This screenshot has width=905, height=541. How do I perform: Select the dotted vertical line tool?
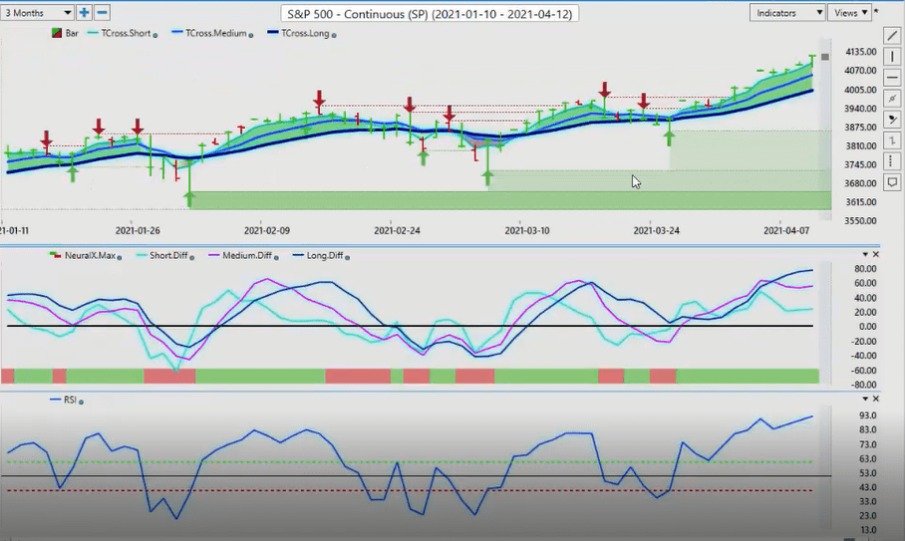[892, 161]
